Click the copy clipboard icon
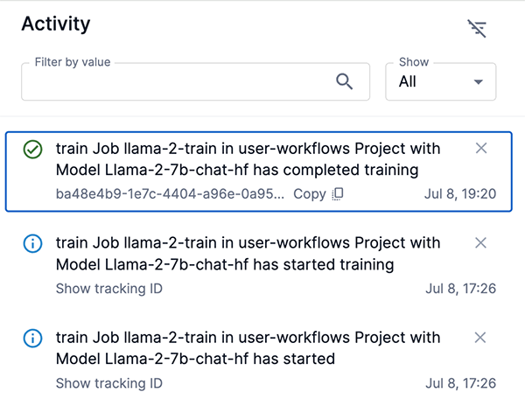The image size is (525, 413). coord(338,194)
